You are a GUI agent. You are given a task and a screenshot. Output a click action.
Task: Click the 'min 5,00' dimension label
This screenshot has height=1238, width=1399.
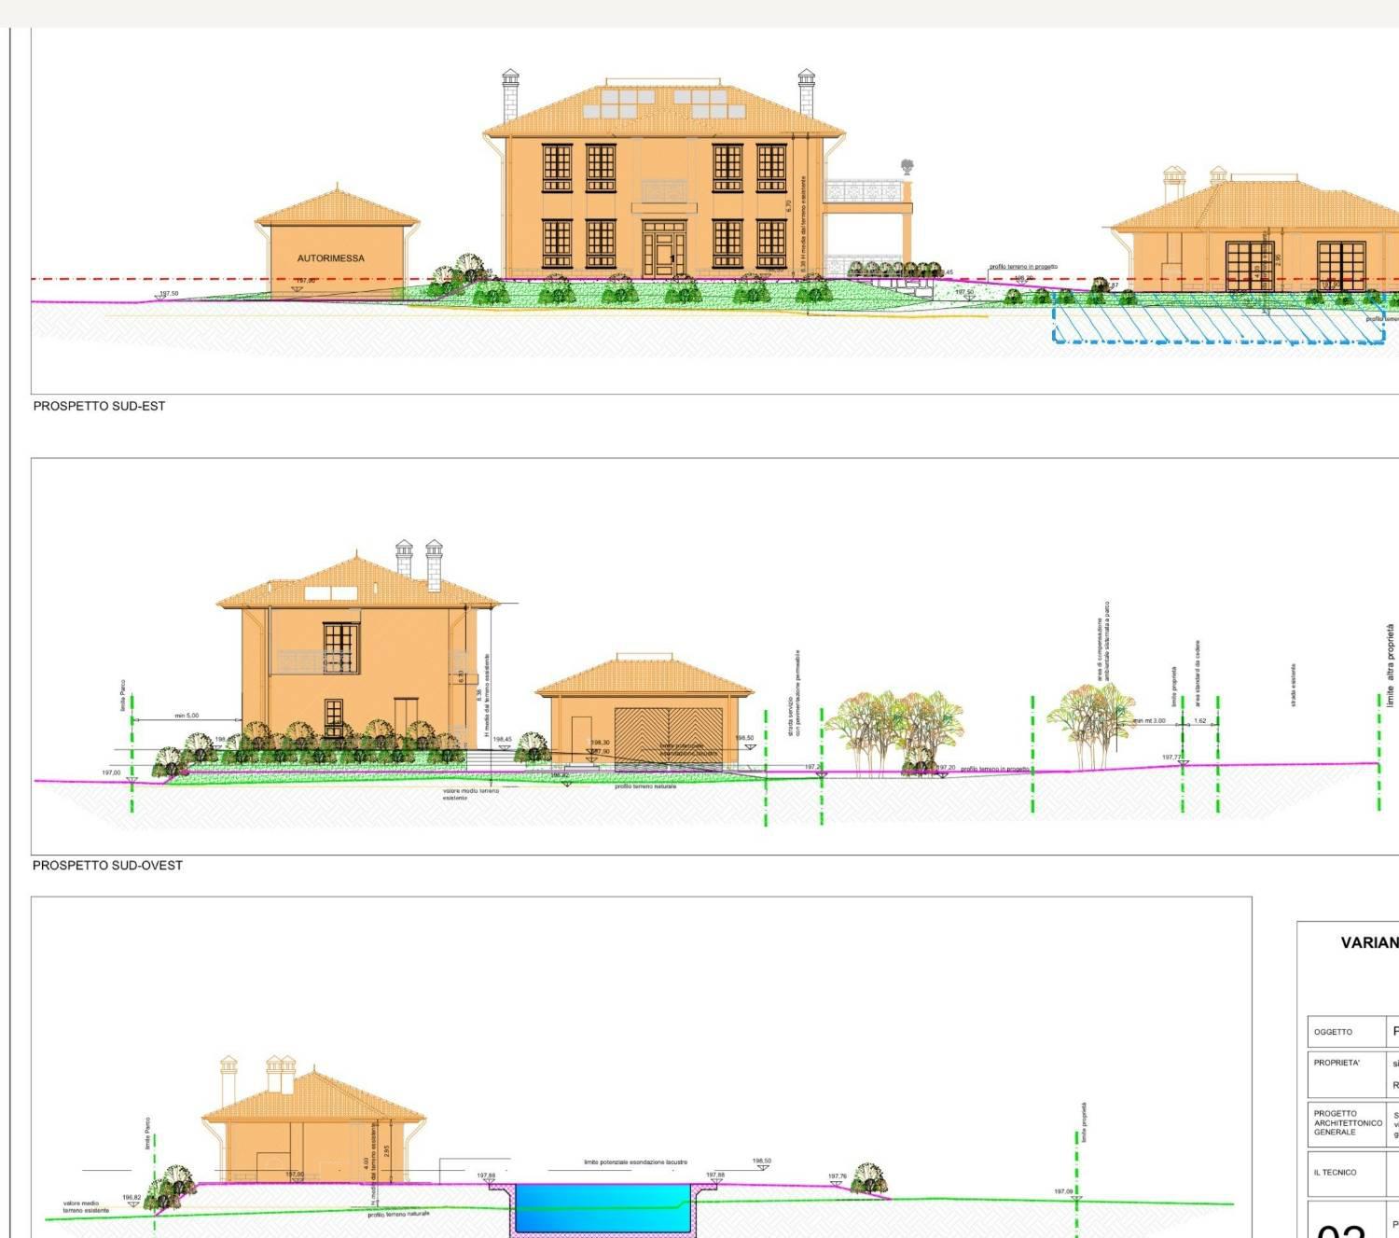click(x=187, y=716)
